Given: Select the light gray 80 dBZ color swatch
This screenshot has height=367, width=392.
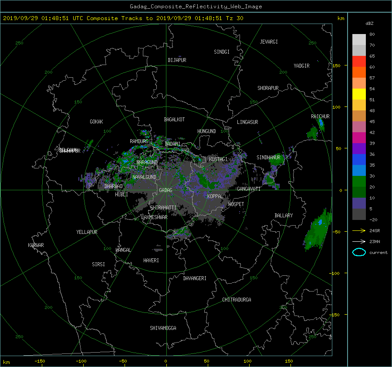Looking at the screenshot, I should click(x=359, y=39).
